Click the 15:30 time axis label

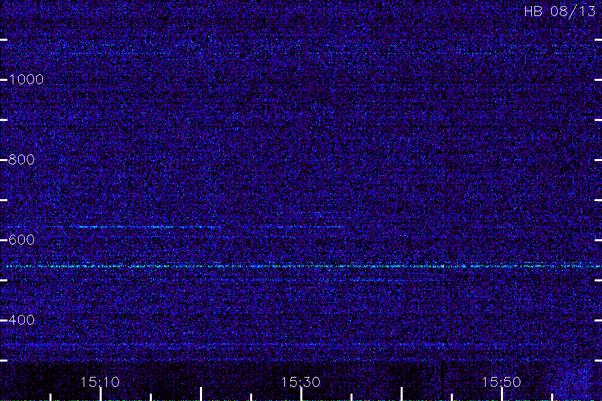click(x=300, y=382)
